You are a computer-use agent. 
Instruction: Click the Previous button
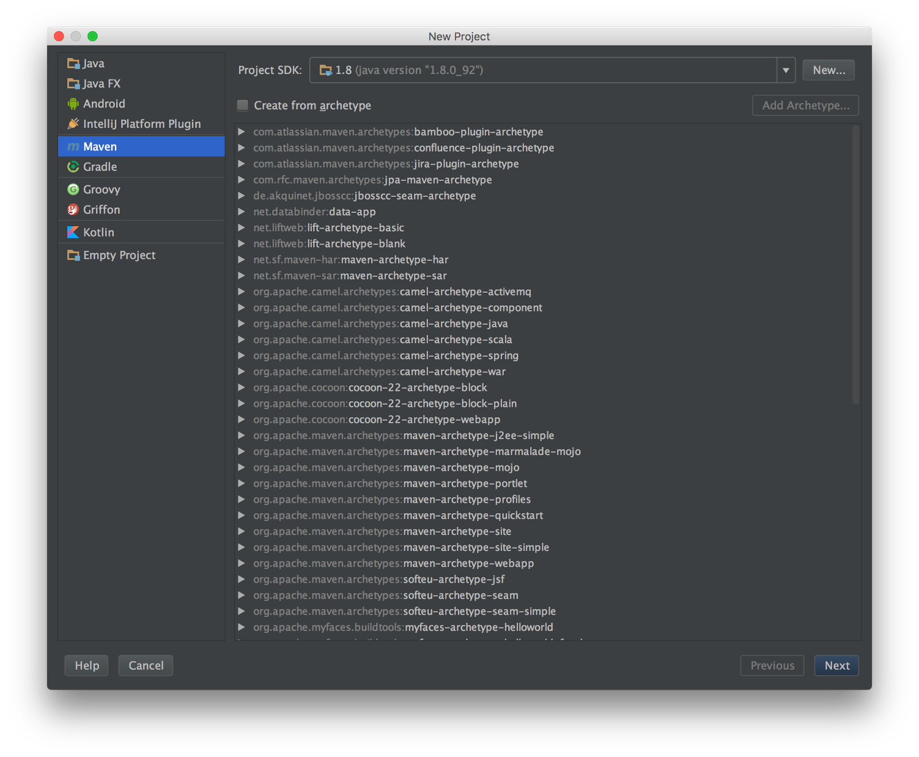click(772, 666)
